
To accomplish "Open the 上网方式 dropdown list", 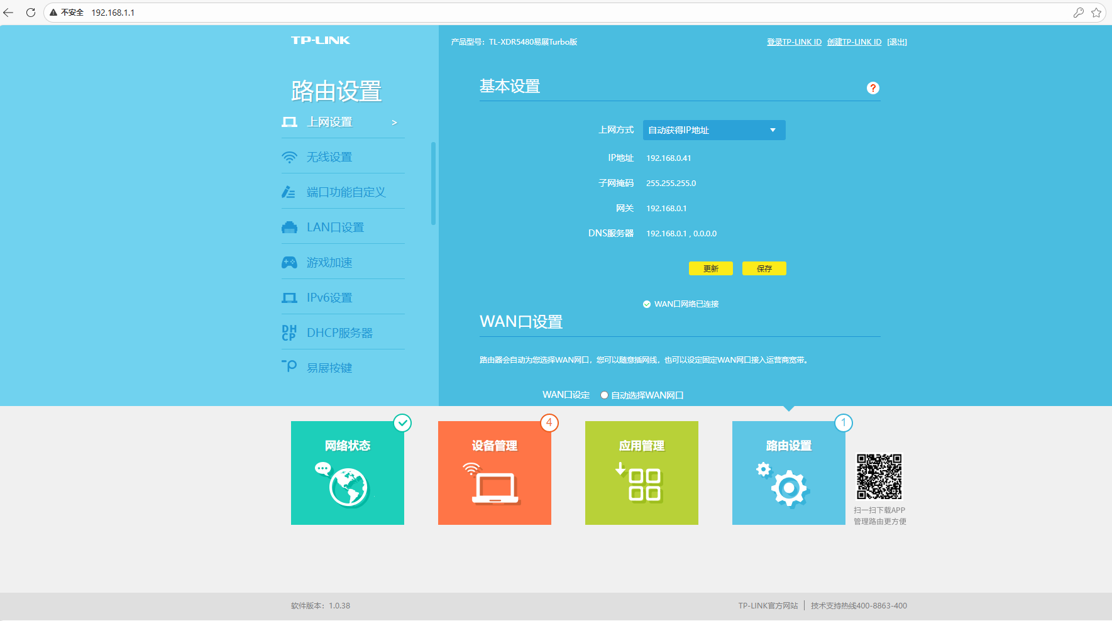I will point(714,130).
